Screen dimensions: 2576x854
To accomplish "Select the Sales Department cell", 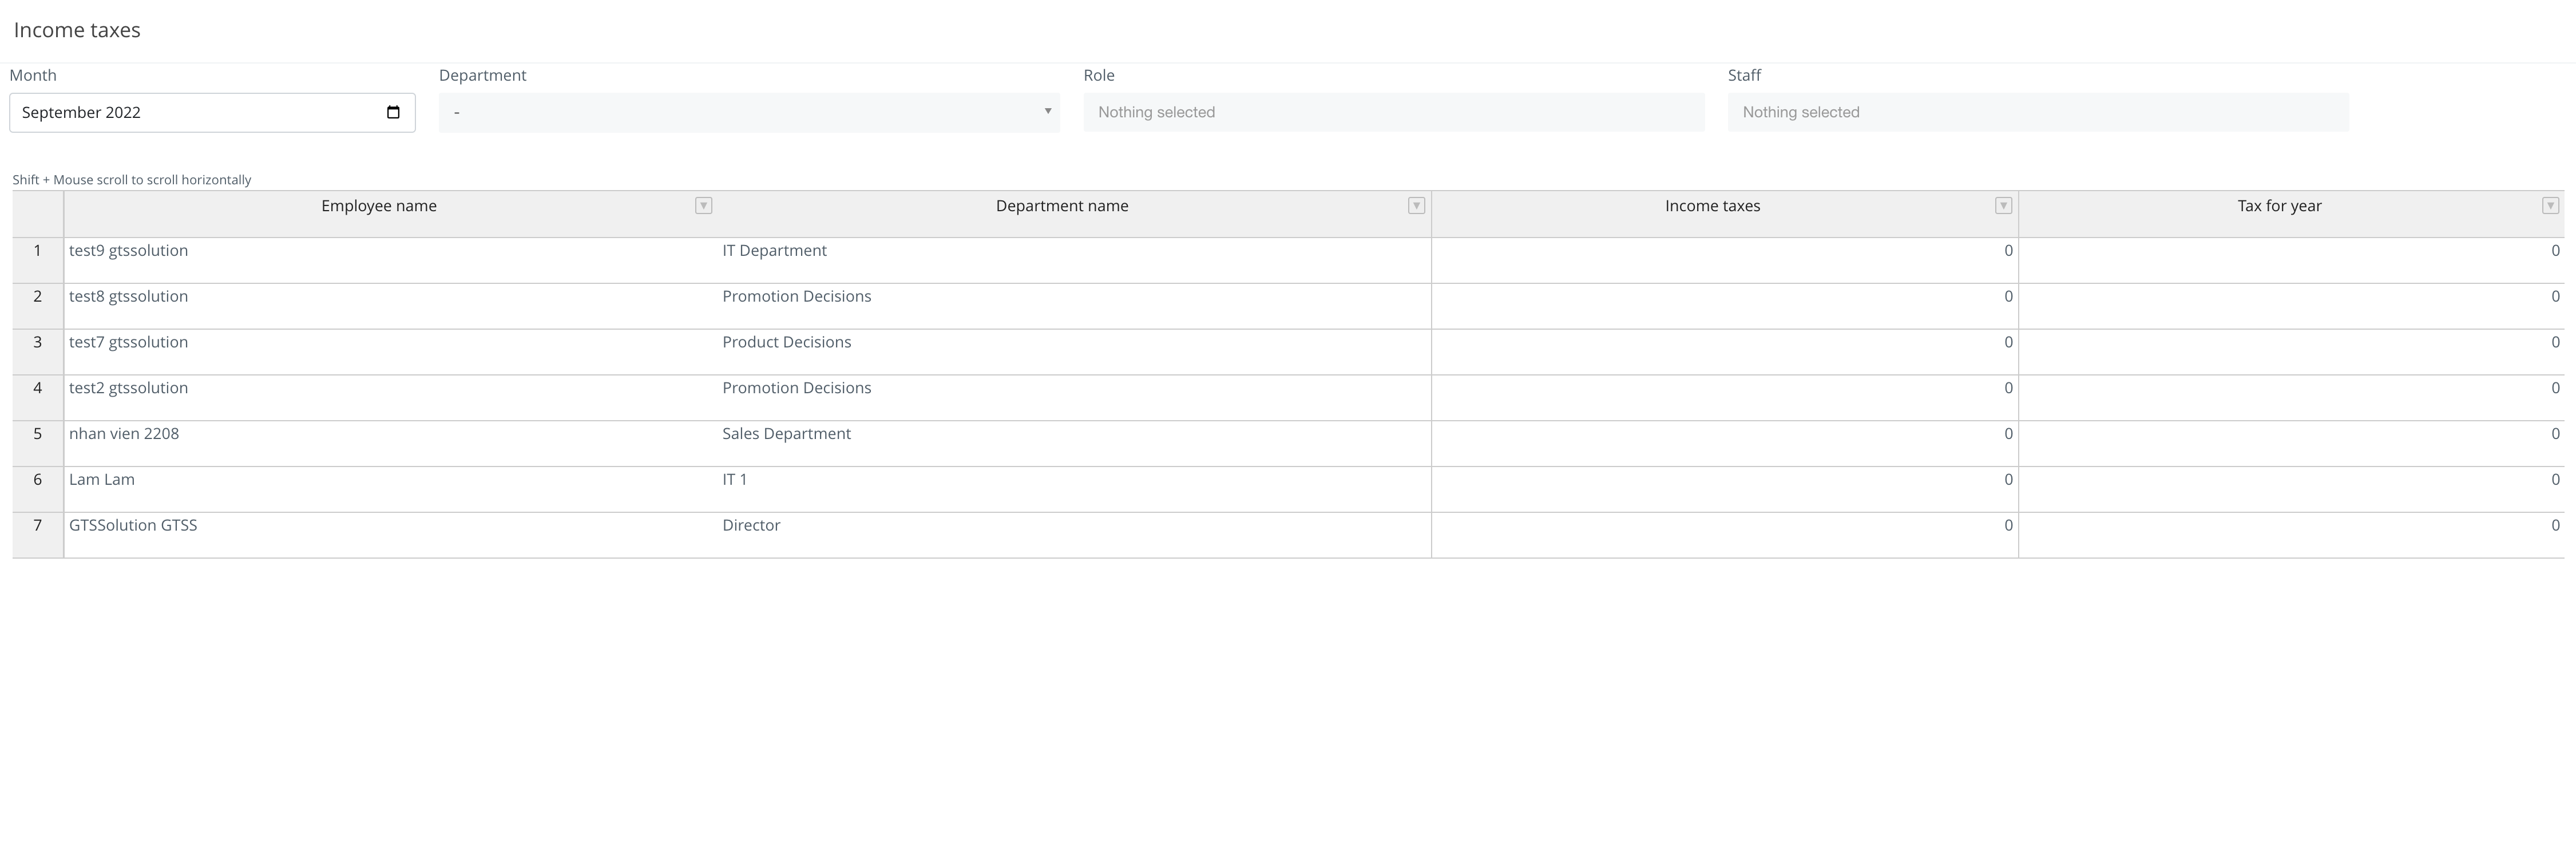I will pos(786,434).
